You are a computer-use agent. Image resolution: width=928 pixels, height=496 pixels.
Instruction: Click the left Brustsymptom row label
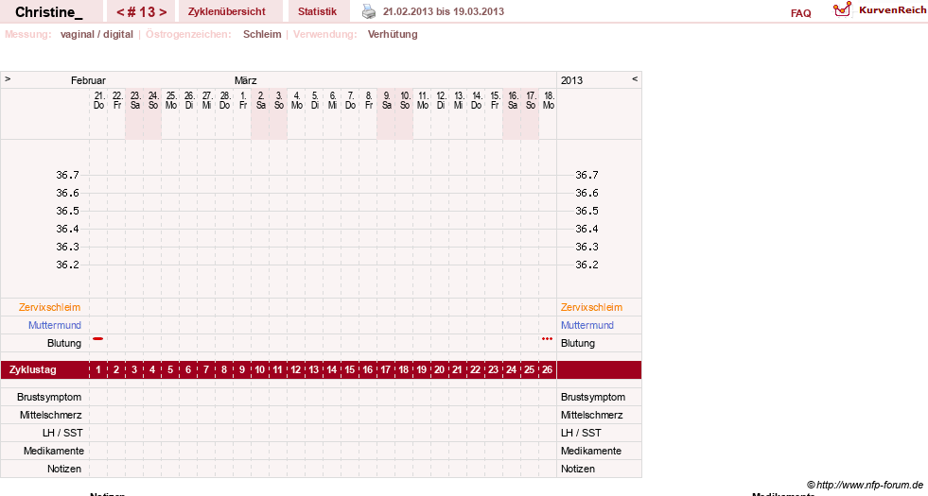[x=49, y=398]
